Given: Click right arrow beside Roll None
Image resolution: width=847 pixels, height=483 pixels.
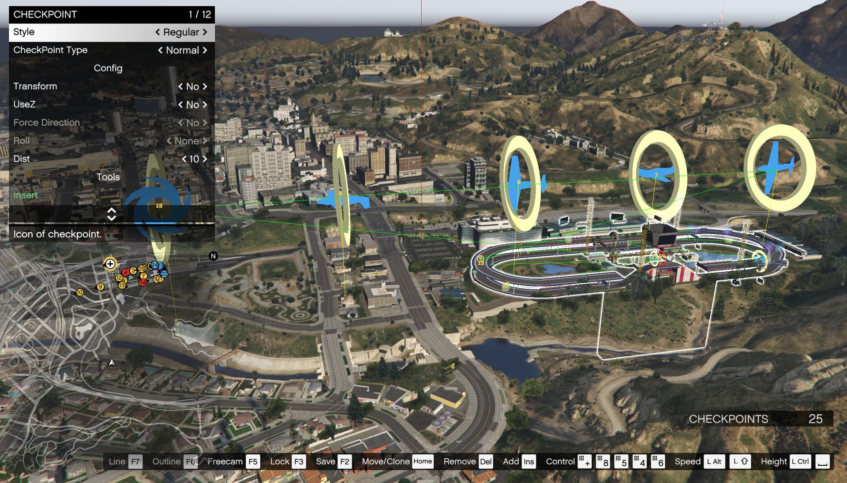Looking at the screenshot, I should coord(205,141).
